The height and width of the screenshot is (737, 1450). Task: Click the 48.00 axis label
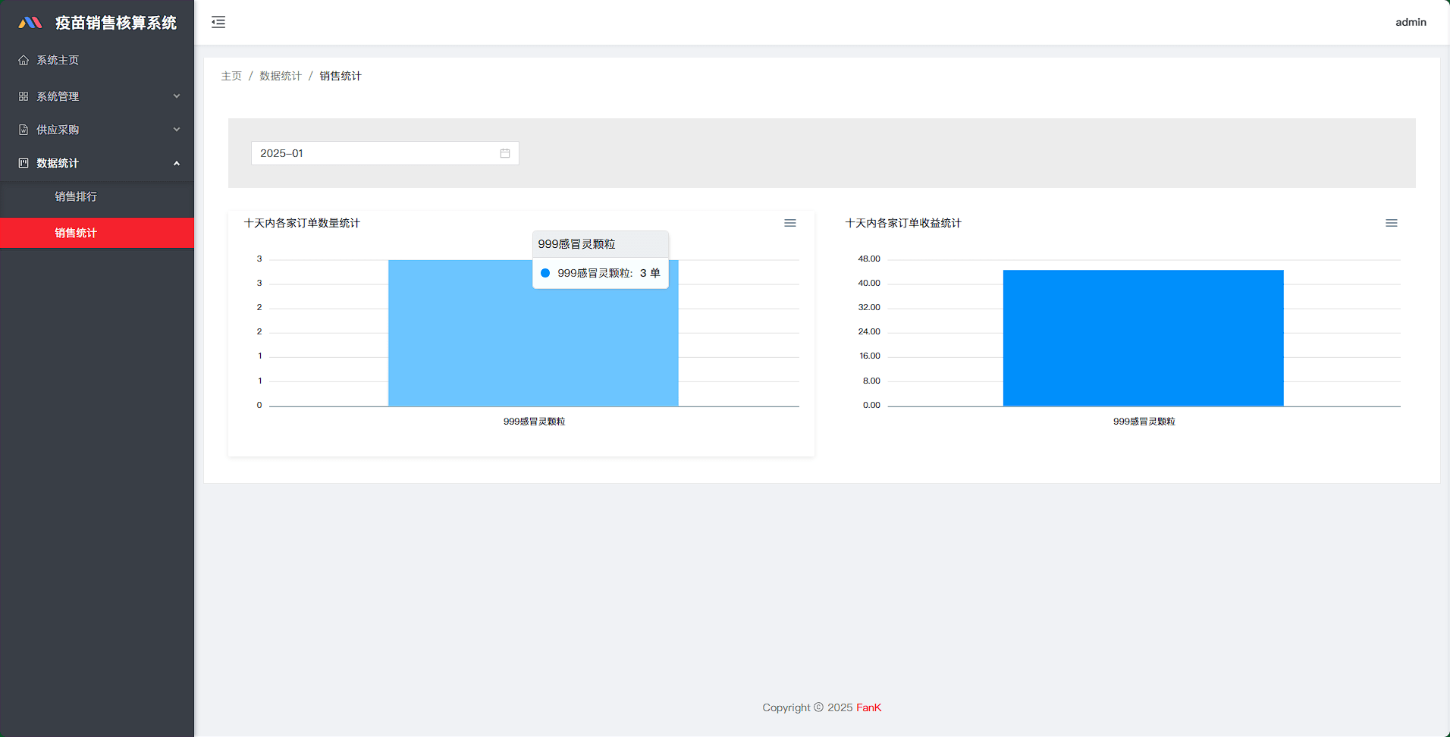[x=869, y=259]
